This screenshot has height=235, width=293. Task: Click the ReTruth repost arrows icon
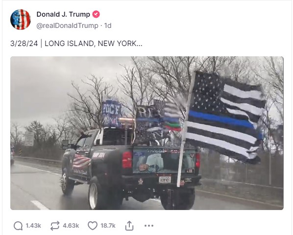(x=55, y=226)
